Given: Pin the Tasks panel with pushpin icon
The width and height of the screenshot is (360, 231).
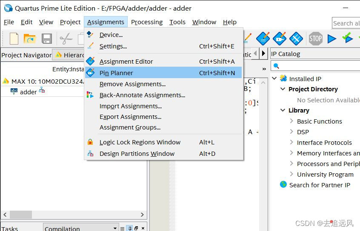Looking at the screenshot, I should point(130,228).
